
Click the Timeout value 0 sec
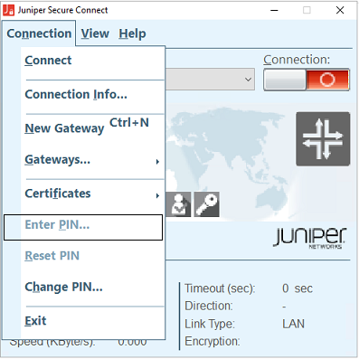pyautogui.click(x=298, y=288)
